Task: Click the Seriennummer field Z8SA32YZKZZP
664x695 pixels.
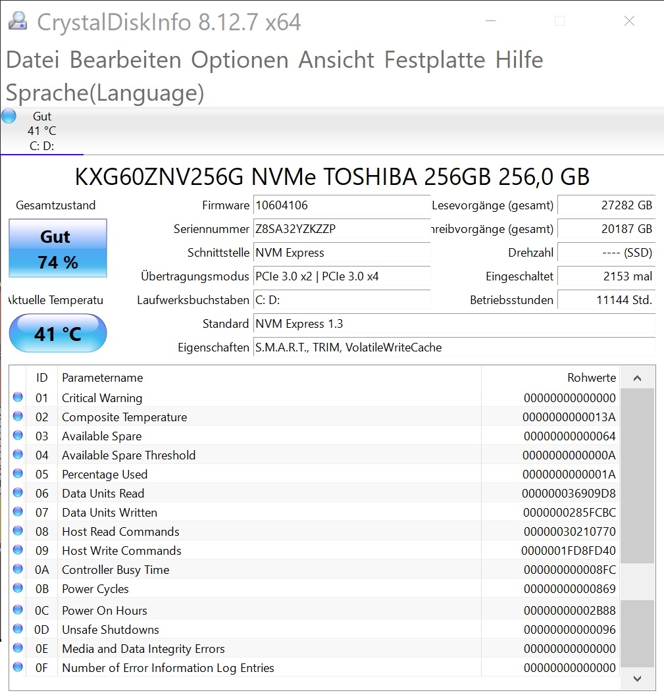Action: tap(342, 229)
